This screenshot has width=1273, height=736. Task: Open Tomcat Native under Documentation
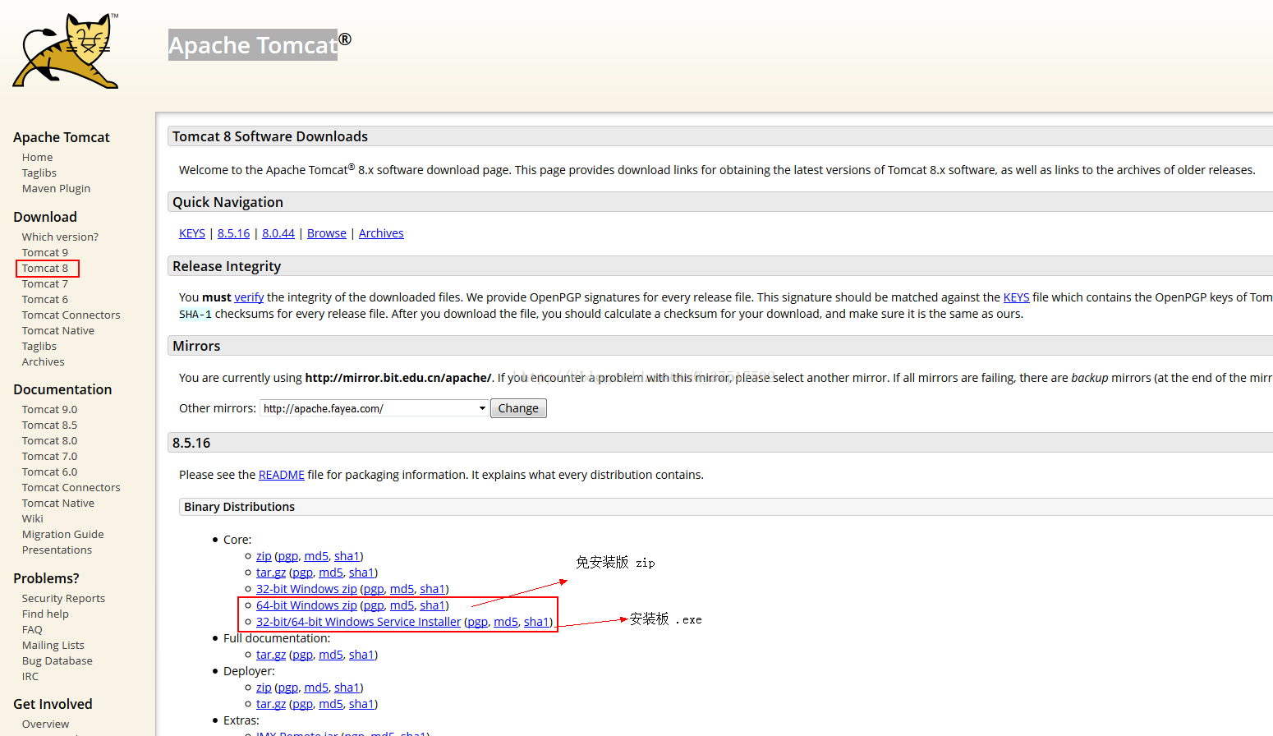58,503
